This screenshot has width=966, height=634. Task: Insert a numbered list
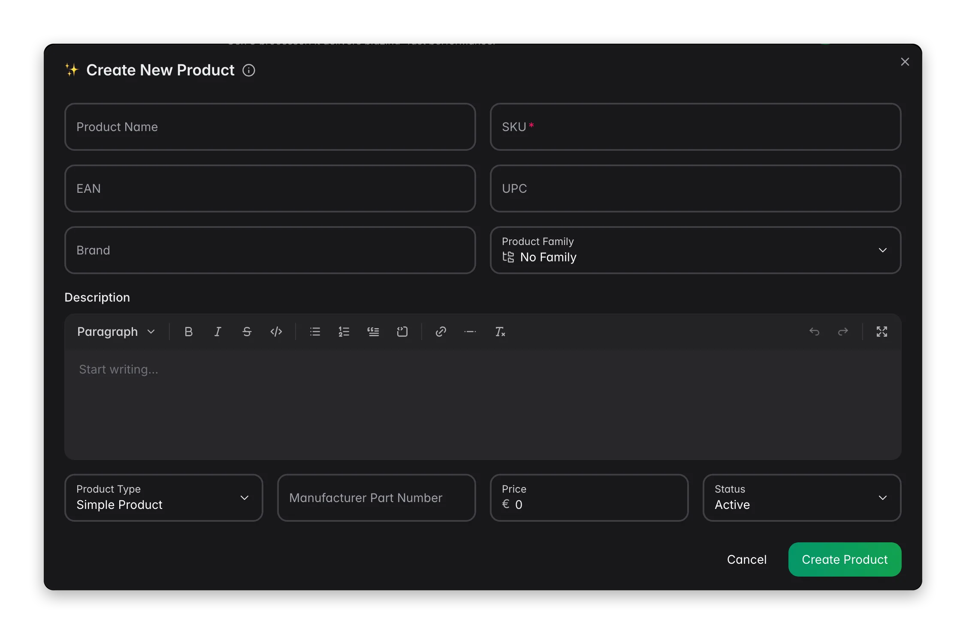344,332
